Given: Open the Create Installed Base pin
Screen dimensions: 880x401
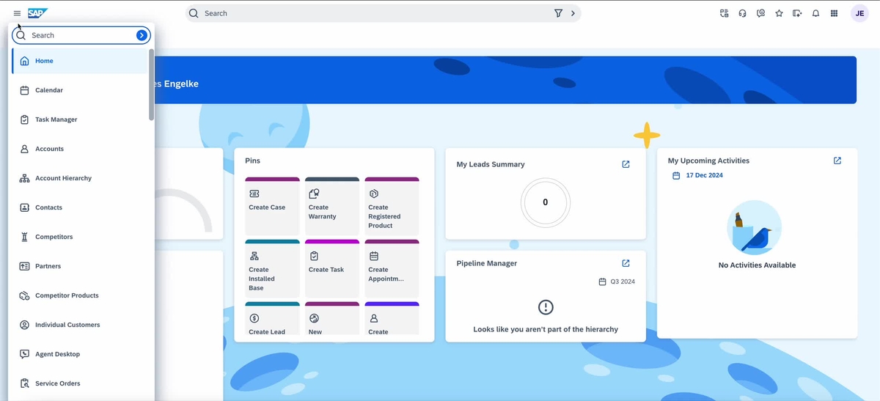Looking at the screenshot, I should pyautogui.click(x=272, y=268).
